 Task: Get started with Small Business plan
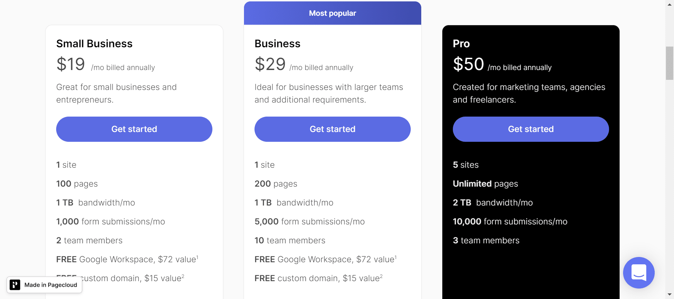pyautogui.click(x=134, y=129)
